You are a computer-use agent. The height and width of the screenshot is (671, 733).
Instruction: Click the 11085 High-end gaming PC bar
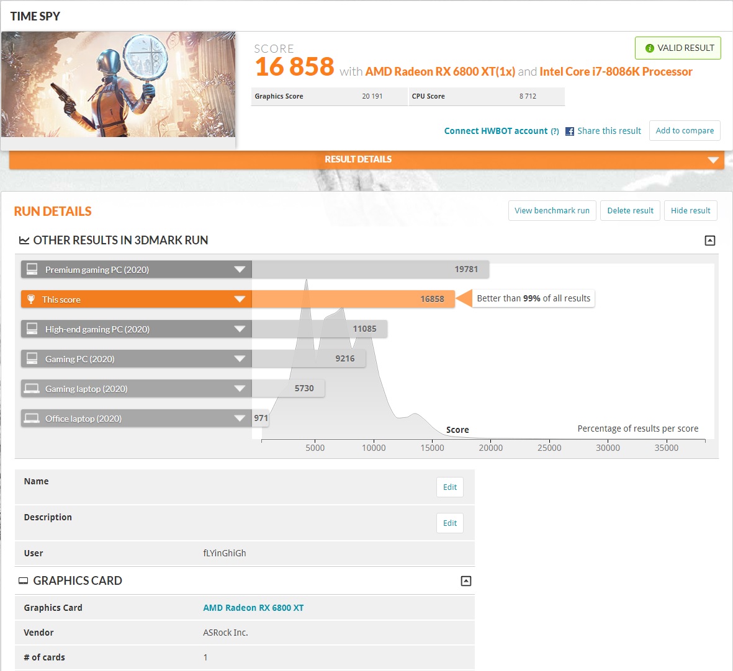coord(319,329)
